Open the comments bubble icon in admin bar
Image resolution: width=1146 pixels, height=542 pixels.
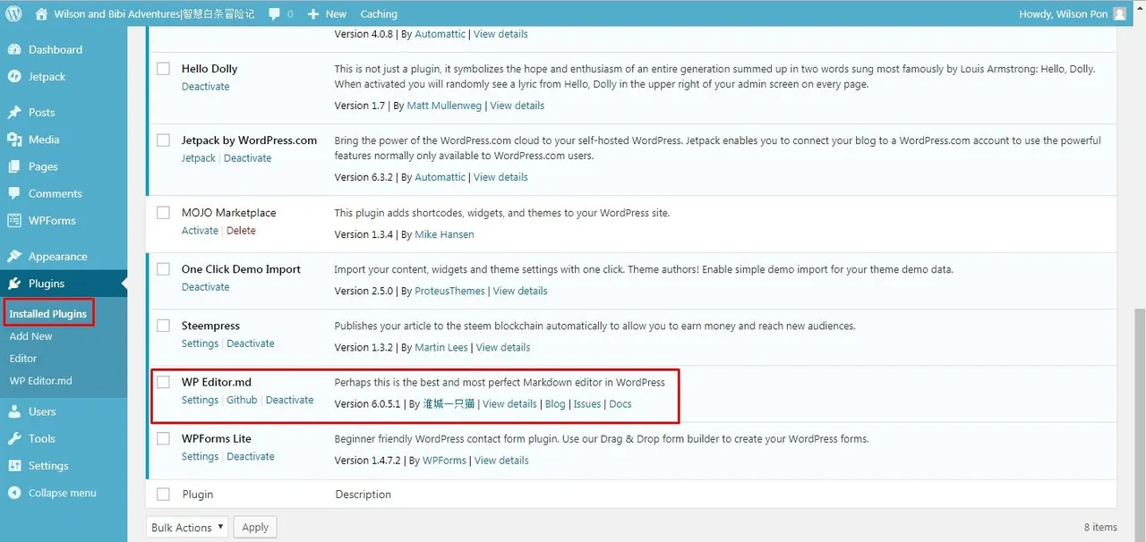[x=273, y=14]
